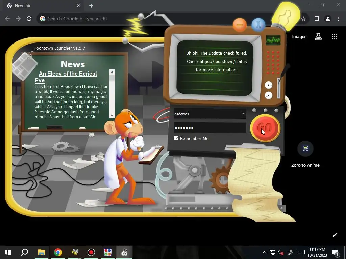Open the Google apps grid
Image resolution: width=346 pixels, height=259 pixels.
pyautogui.click(x=334, y=37)
